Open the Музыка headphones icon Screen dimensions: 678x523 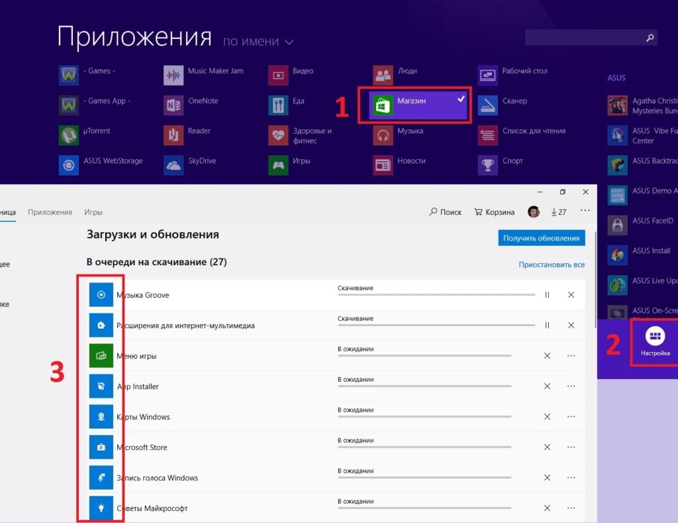(383, 135)
